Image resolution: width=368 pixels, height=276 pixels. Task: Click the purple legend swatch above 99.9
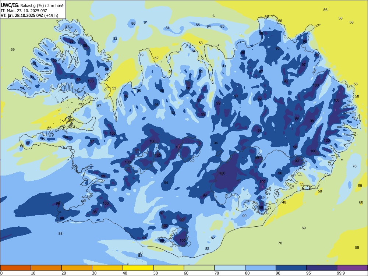(x=352, y=268)
